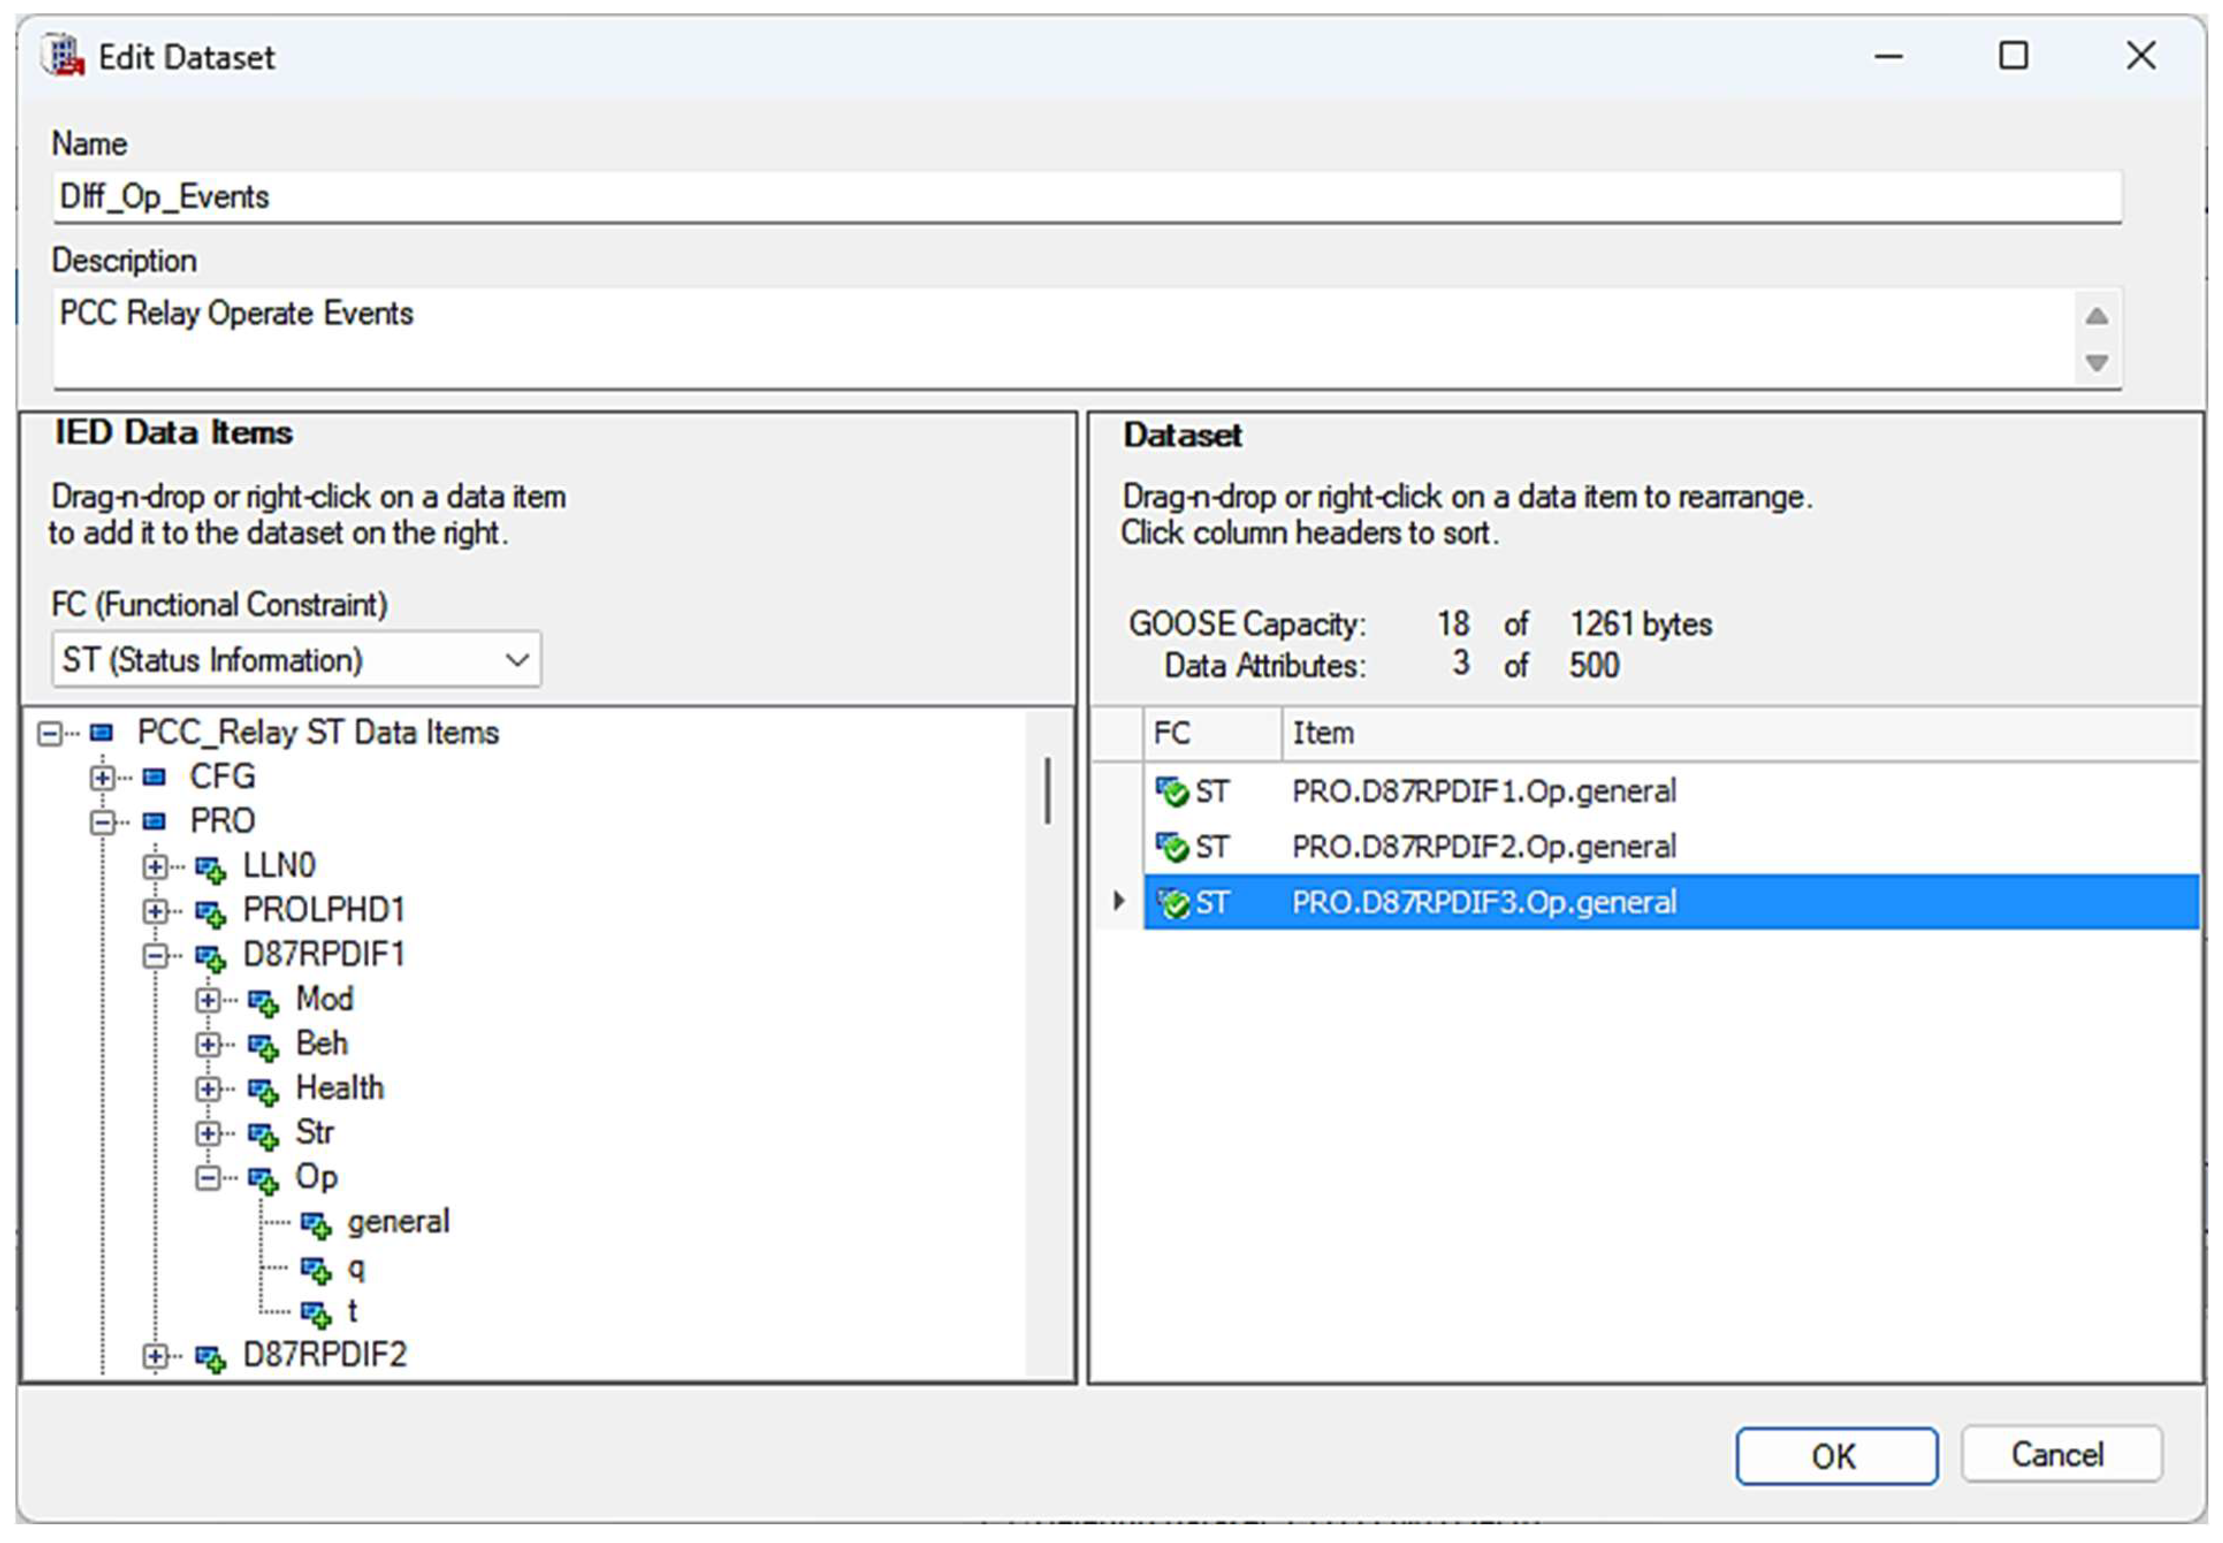This screenshot has width=2223, height=1543.
Task: Click the PROLPHD1 logical node icon
Action: pos(209,913)
